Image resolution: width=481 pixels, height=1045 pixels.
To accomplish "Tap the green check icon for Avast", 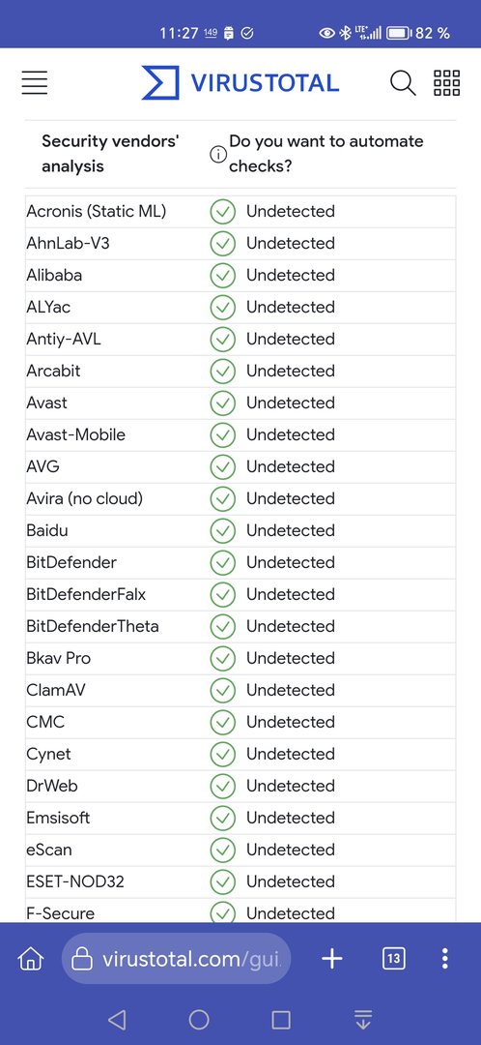I will pos(223,403).
